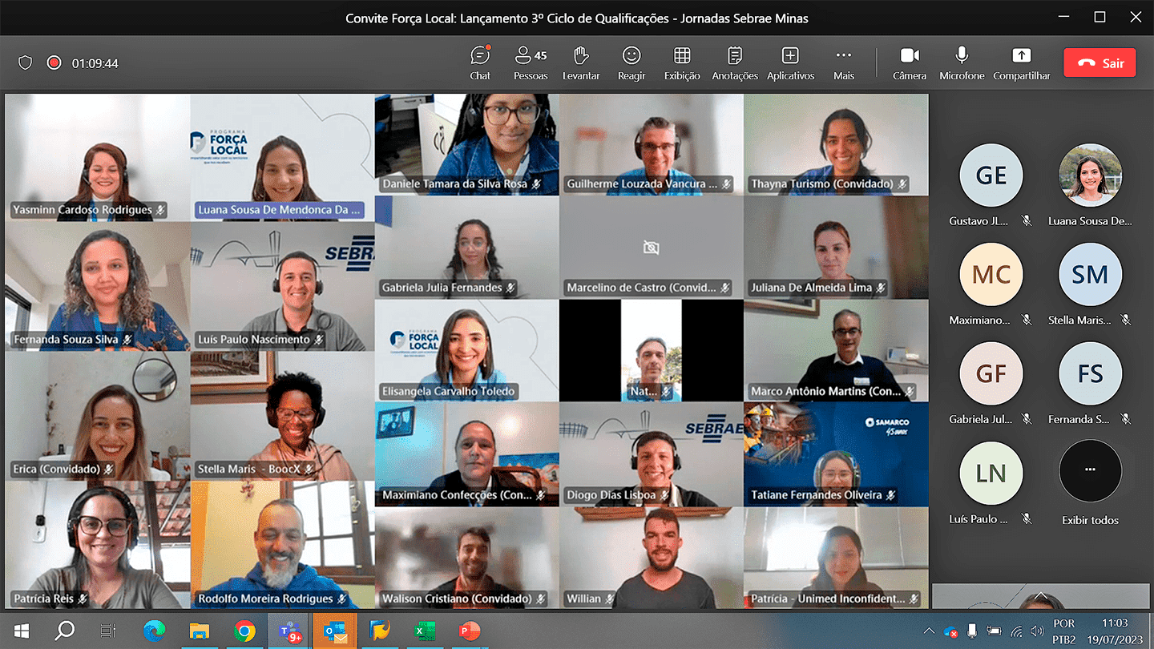Select the GE Gustavo participant avatar
This screenshot has height=649, width=1154.
pyautogui.click(x=991, y=175)
